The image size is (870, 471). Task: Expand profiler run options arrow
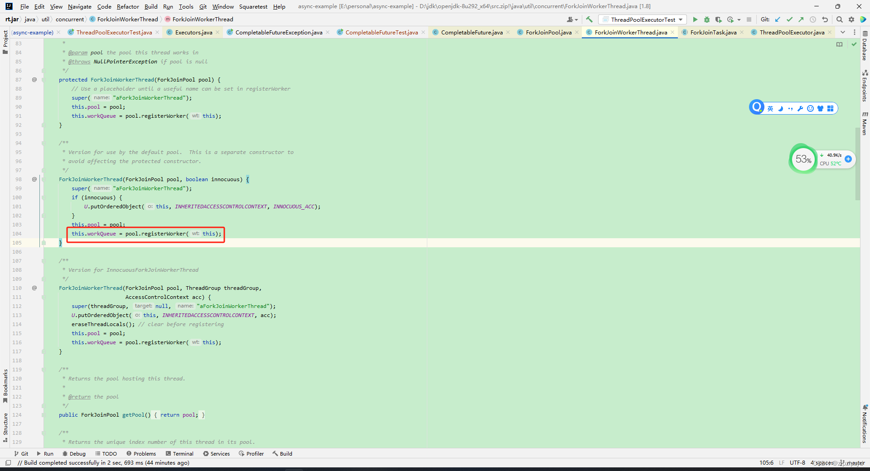(739, 19)
